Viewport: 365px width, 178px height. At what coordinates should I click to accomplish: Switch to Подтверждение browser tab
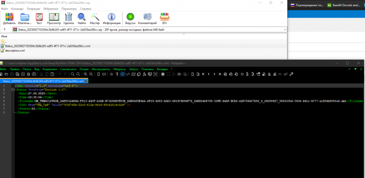coord(307,5)
